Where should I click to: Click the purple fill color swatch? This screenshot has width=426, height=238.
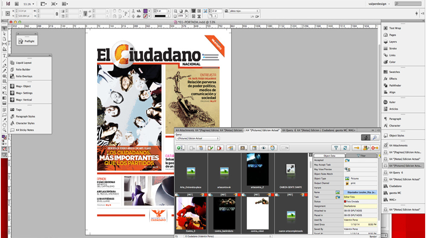146,11
